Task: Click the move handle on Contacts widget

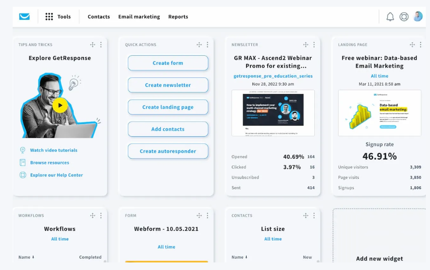Action: click(306, 216)
